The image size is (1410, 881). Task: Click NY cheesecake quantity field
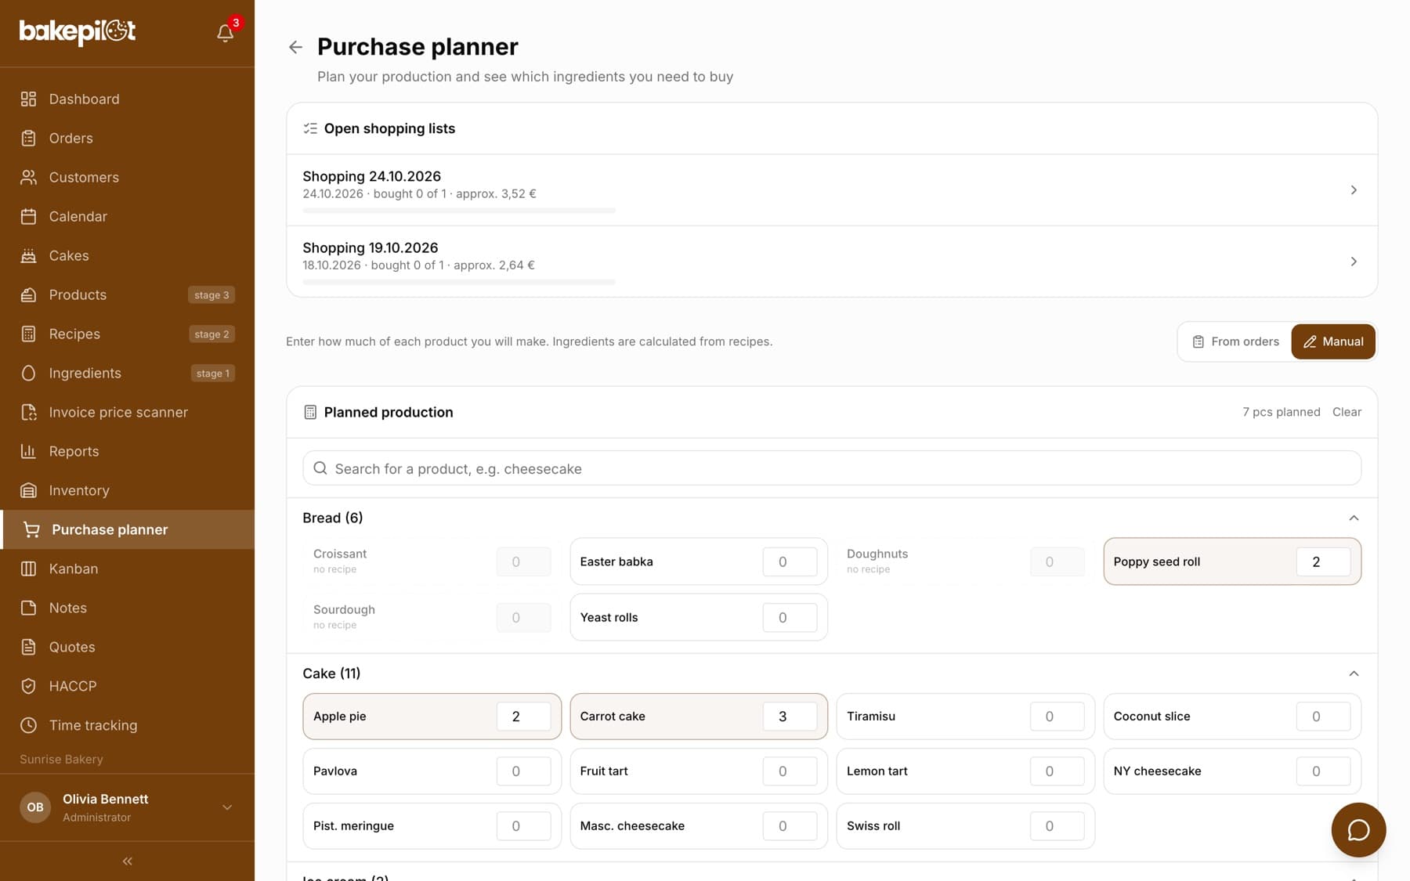tap(1323, 771)
